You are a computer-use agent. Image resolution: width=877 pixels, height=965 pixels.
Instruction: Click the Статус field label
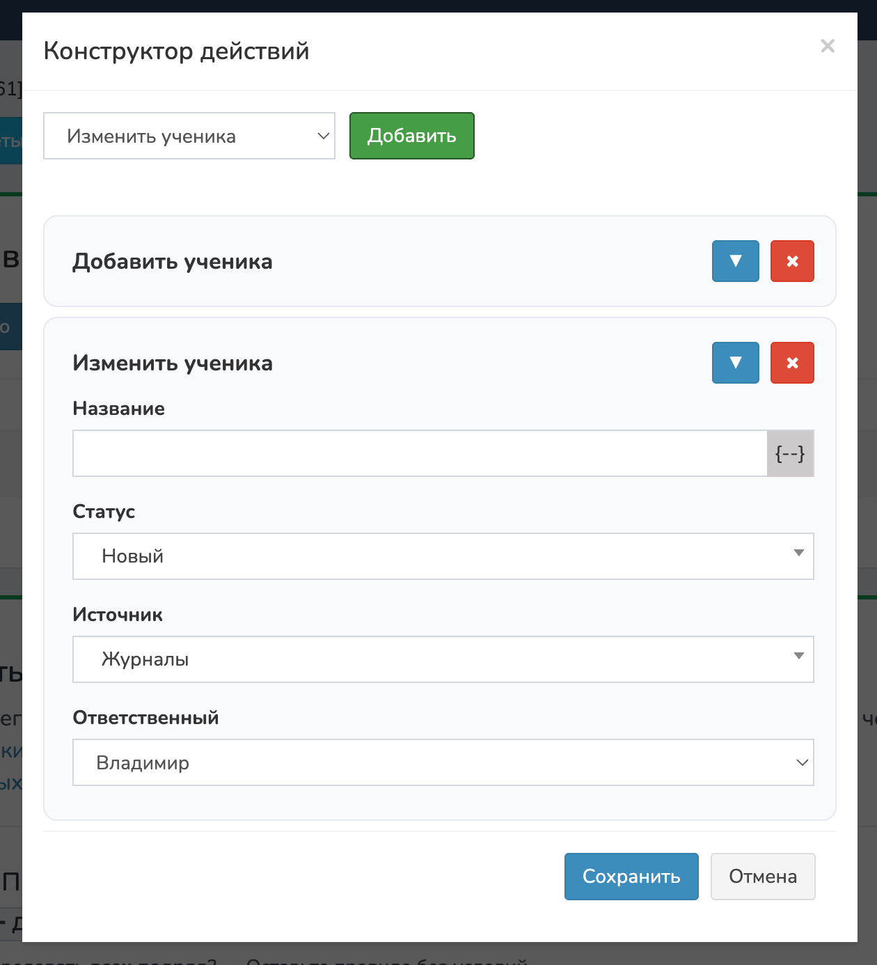104,512
